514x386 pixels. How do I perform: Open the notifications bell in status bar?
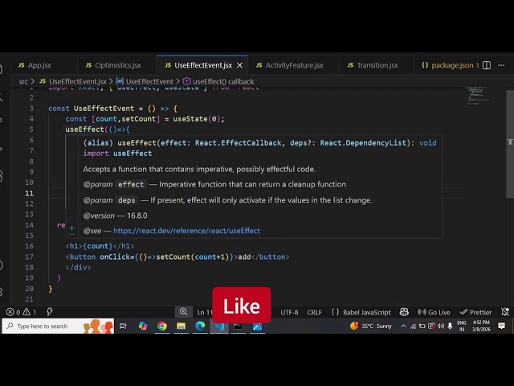[x=505, y=312]
